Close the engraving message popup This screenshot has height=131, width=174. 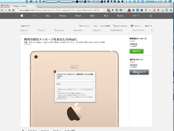[x=55, y=71]
